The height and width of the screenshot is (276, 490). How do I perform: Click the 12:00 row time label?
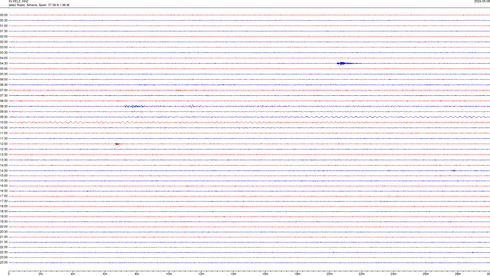pos(4,144)
